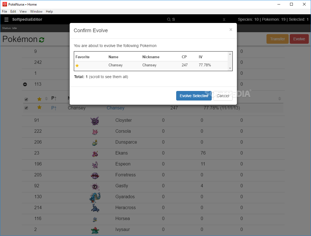Click Cancel in the Confirm Evolve dialog
The height and width of the screenshot is (236, 311).
[x=223, y=96]
